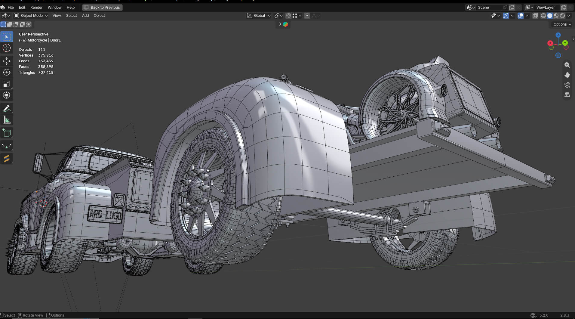Switch perspective/orthographic grid icon
575x319 pixels.
(567, 95)
